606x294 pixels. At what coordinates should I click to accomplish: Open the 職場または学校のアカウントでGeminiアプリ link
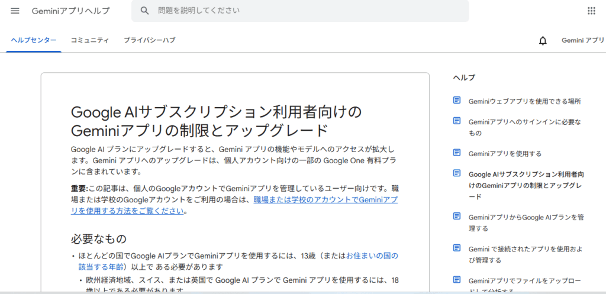(325, 200)
